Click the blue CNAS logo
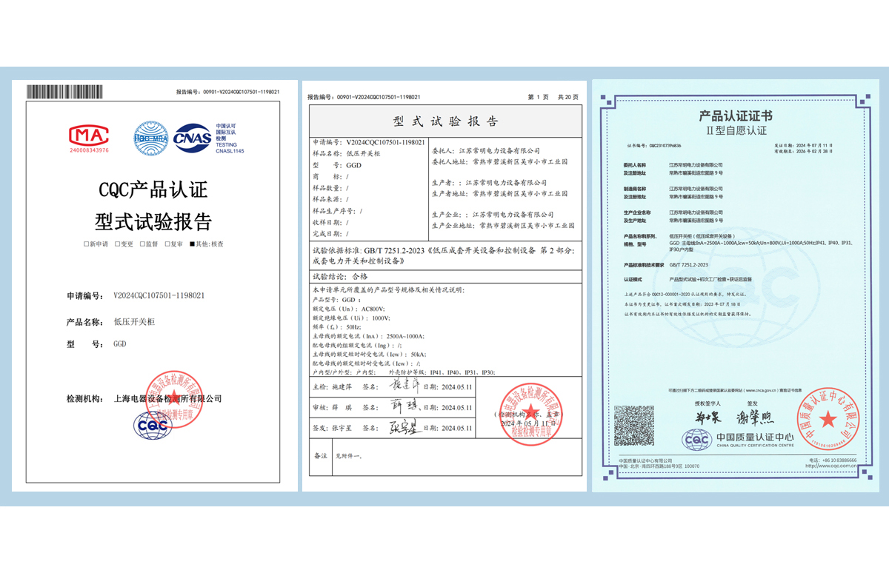This screenshot has height=573, width=889. tap(191, 137)
